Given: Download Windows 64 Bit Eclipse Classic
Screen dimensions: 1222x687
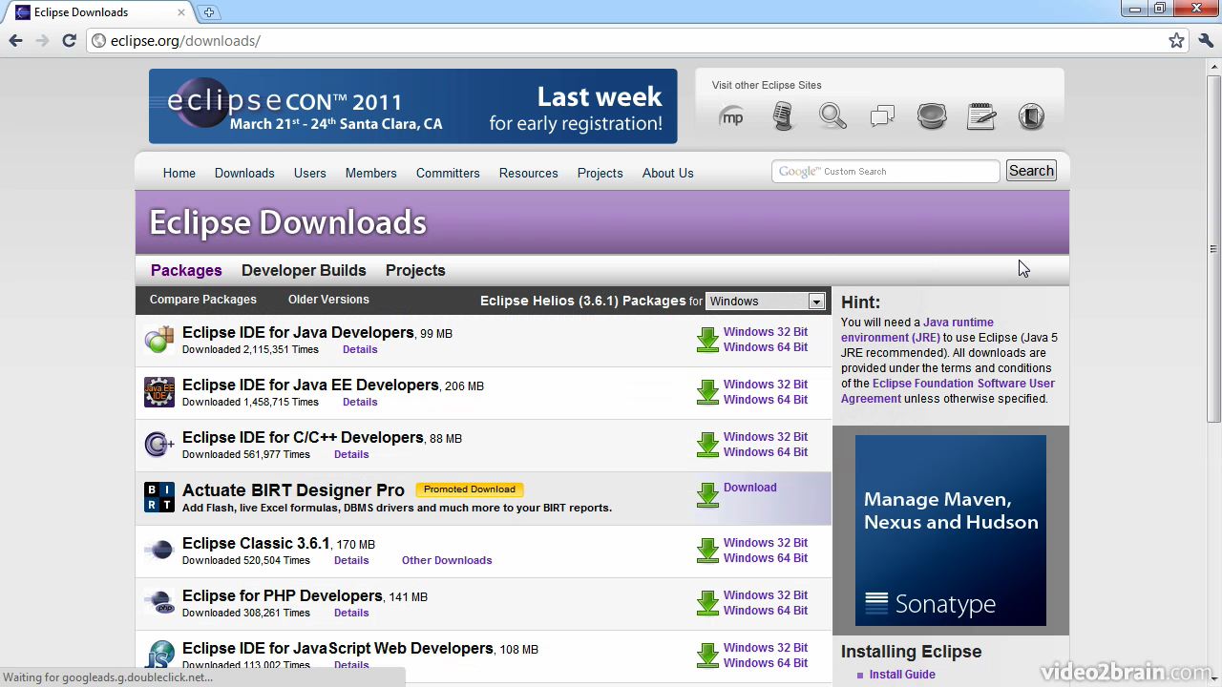Looking at the screenshot, I should (765, 558).
